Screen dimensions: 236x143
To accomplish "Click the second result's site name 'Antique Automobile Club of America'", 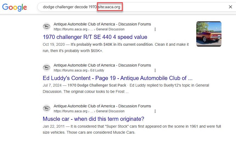I will pyautogui.click(x=102, y=65).
